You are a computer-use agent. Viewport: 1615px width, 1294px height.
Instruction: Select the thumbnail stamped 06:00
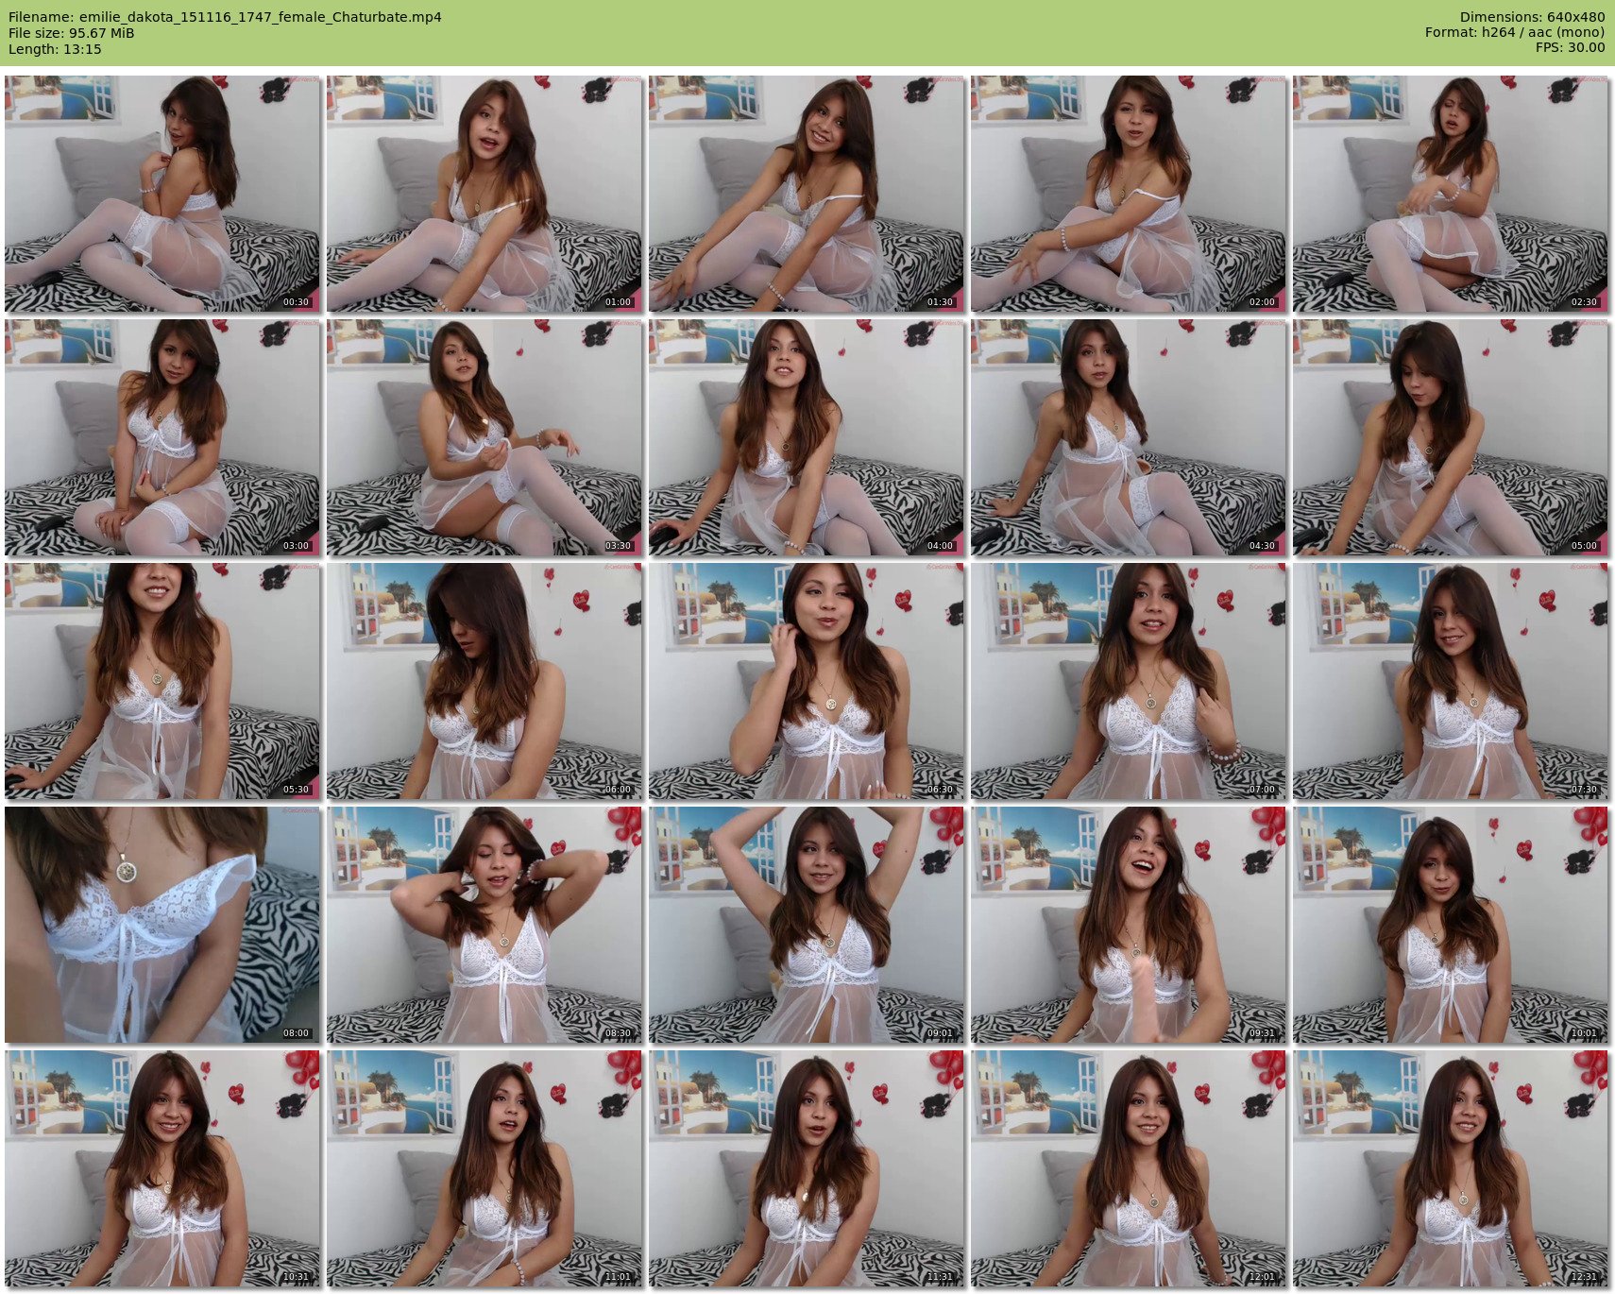click(484, 681)
